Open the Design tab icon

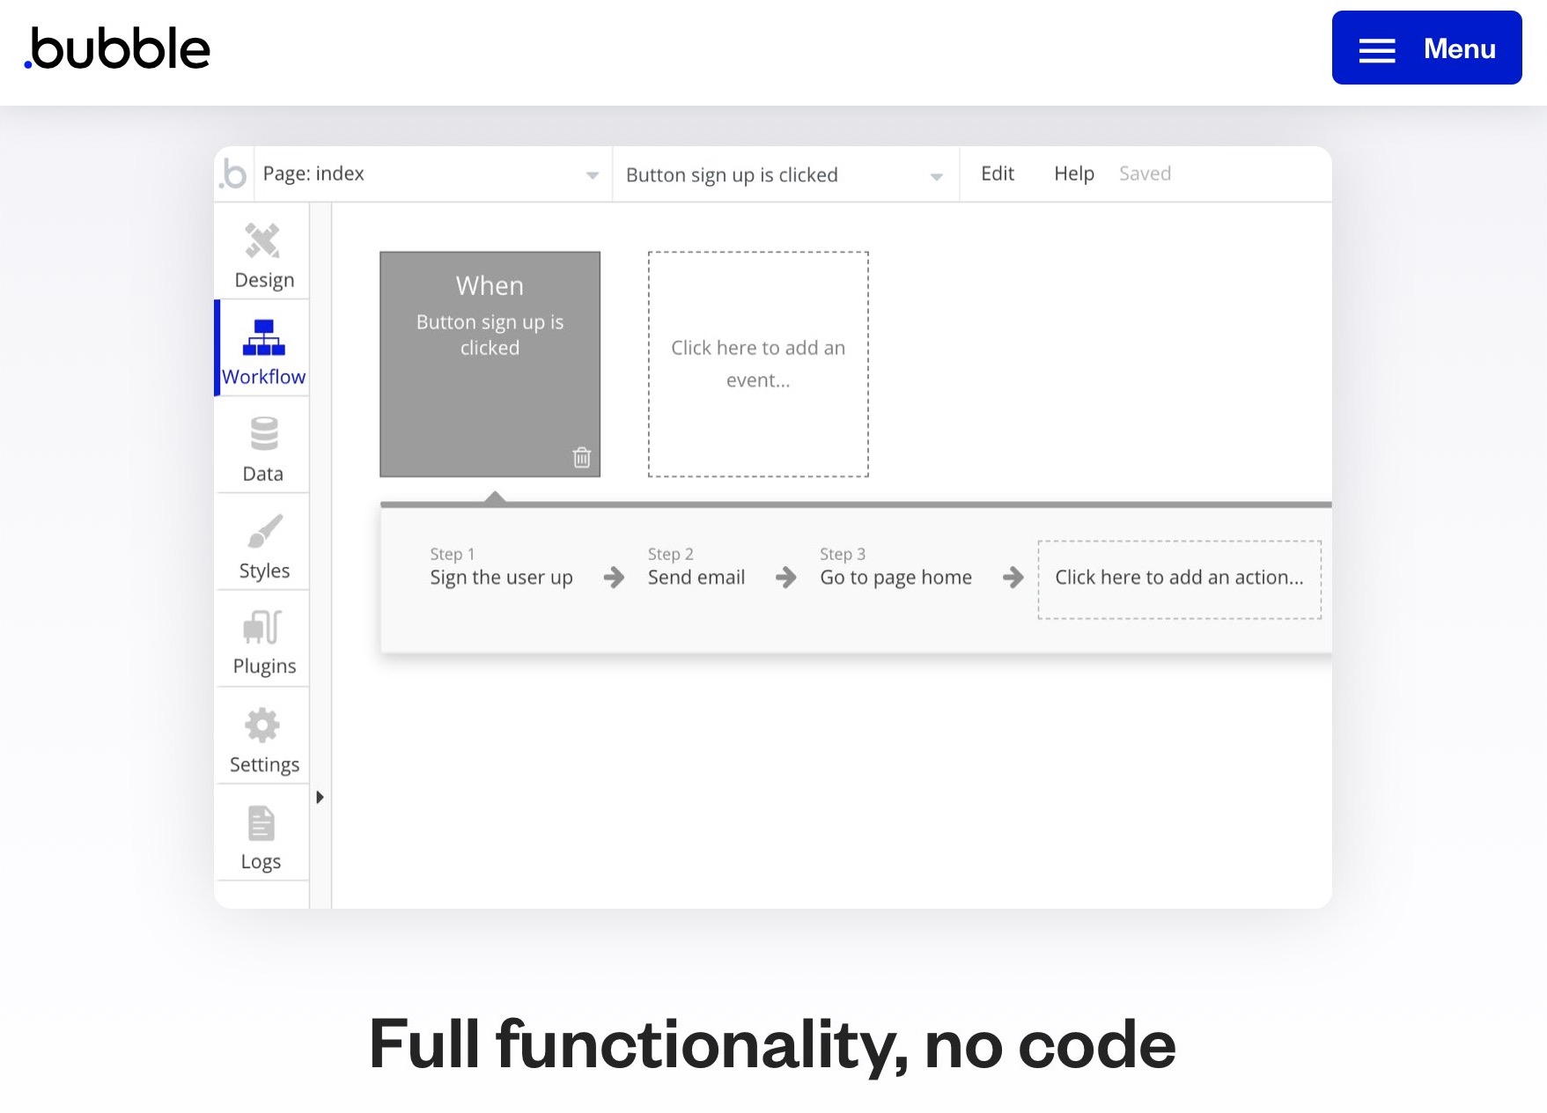click(262, 241)
